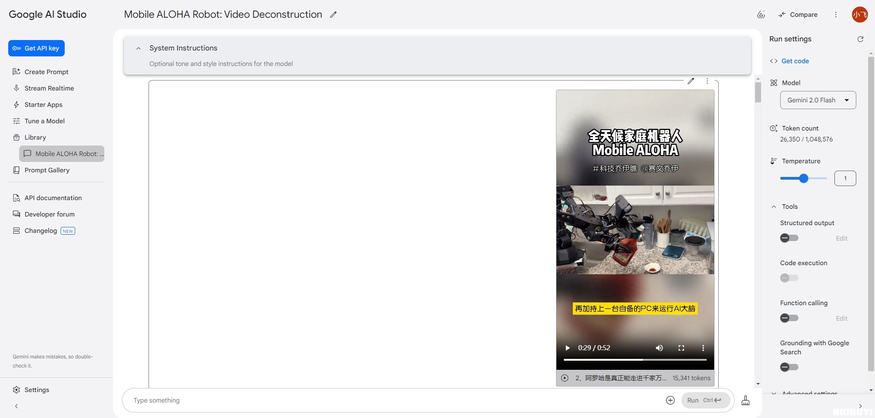Open the video player more options

coord(703,348)
